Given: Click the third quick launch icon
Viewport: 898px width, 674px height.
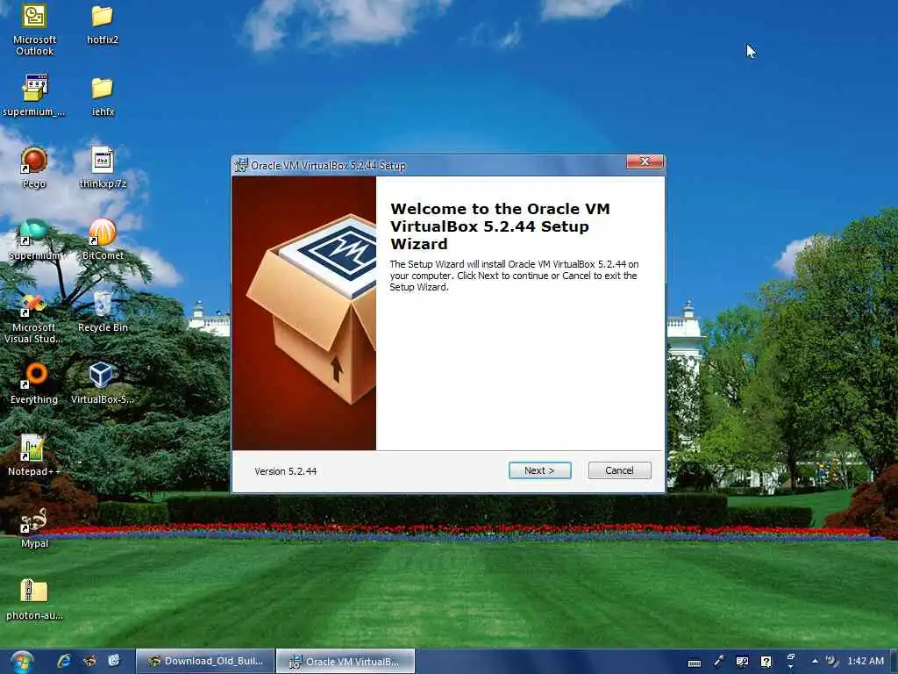Looking at the screenshot, I should 115,661.
